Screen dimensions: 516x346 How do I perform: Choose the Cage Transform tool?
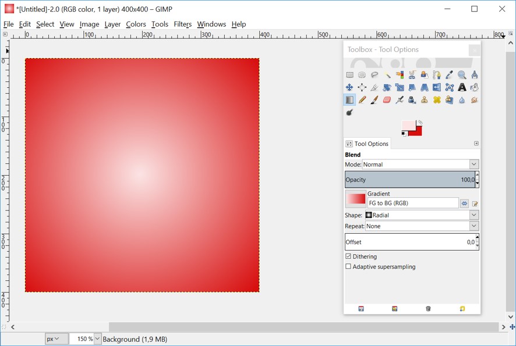point(450,87)
